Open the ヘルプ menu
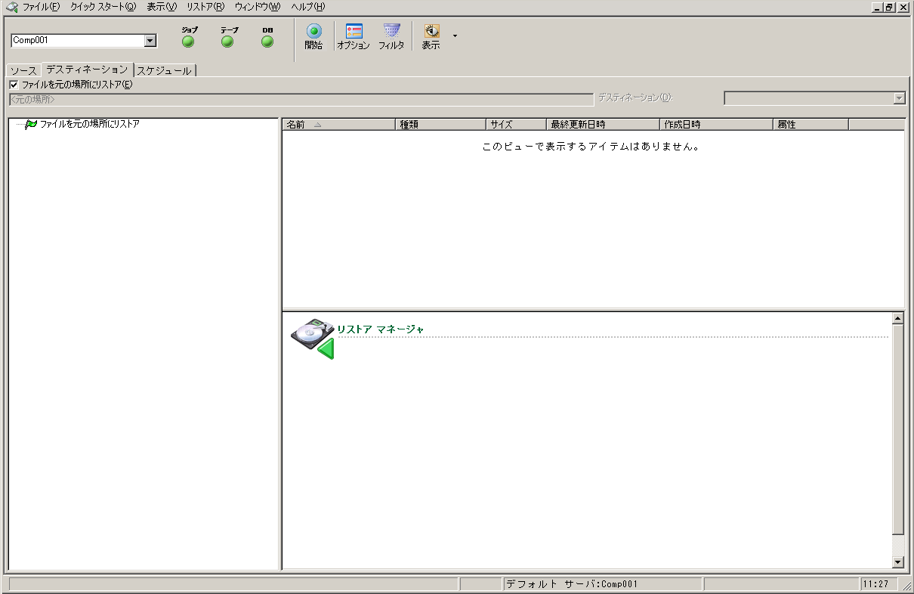Viewport: 914px width, 594px height. (x=308, y=7)
